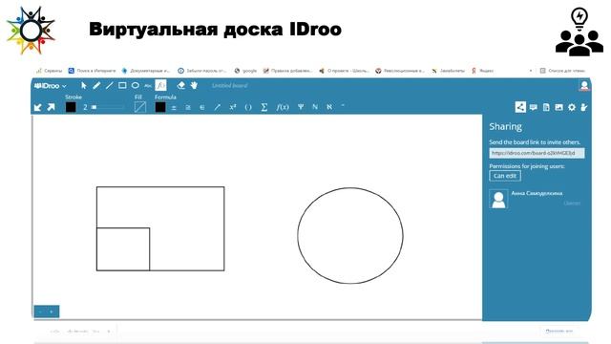Open the greater-or-equal relation symbols

click(x=188, y=107)
